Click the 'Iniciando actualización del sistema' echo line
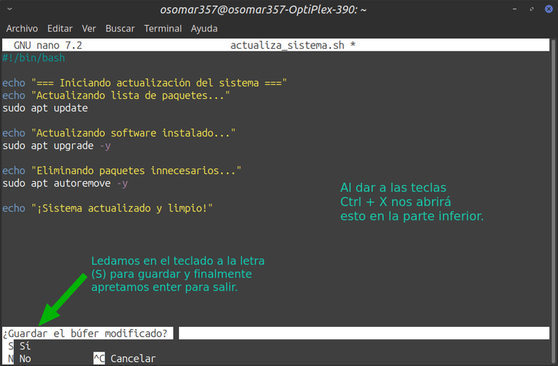The image size is (558, 366). click(x=145, y=83)
